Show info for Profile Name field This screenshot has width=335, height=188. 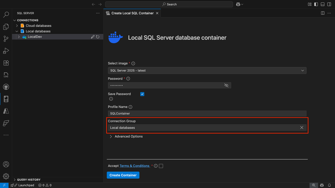click(x=130, y=107)
